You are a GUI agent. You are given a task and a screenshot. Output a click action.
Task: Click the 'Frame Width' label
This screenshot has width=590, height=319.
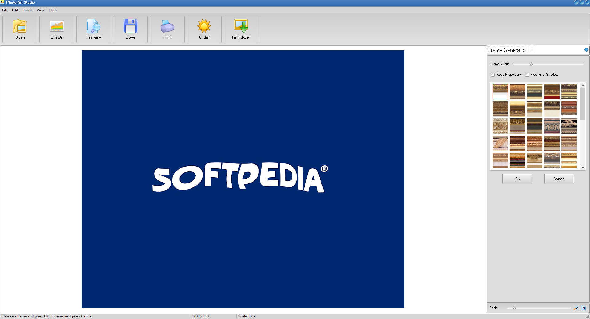(500, 64)
